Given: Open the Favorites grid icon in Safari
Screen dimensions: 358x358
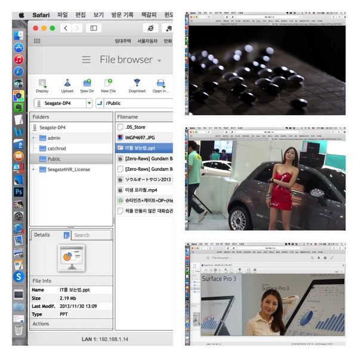Looking at the screenshot, I should tap(37, 41).
